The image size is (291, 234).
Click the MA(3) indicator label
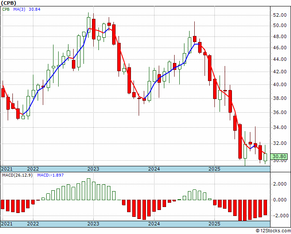(x=19, y=9)
